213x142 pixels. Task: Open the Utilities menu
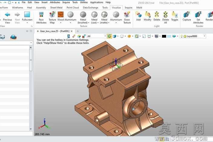tap(84, 2)
